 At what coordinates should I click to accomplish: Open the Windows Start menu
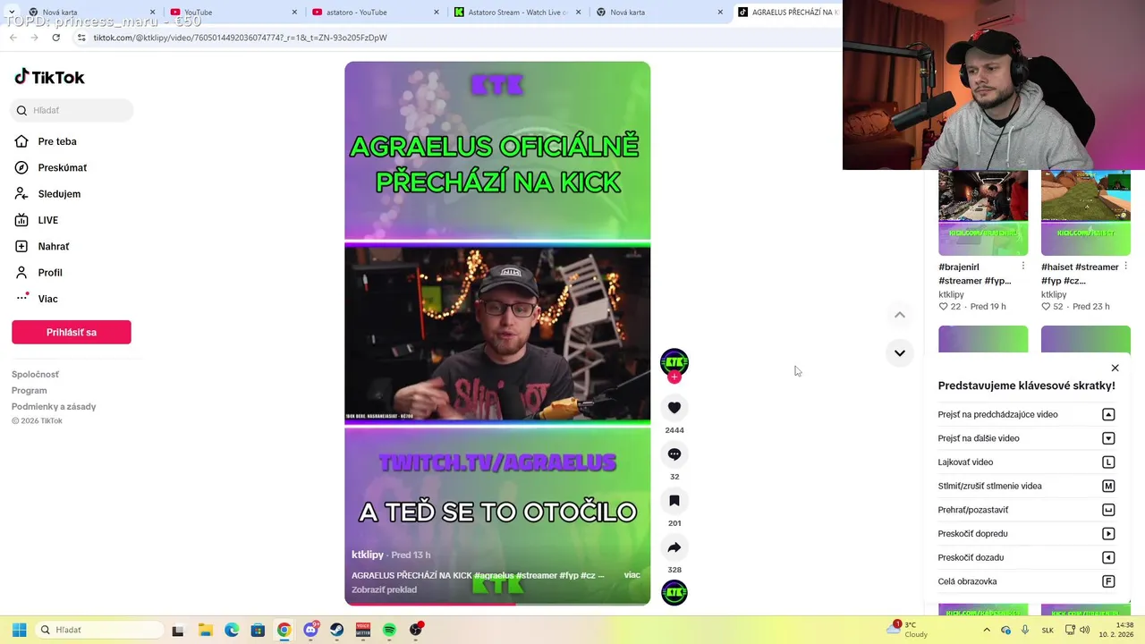[19, 630]
